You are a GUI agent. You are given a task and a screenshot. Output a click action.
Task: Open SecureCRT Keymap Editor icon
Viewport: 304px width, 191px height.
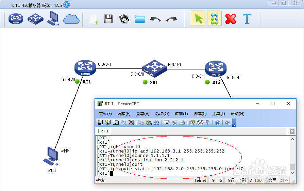(200, 123)
